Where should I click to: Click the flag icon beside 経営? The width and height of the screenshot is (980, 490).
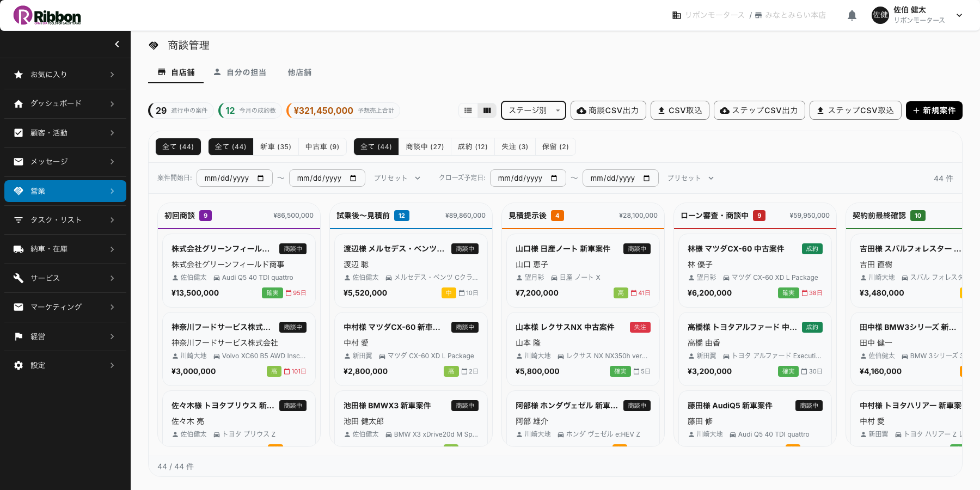[x=19, y=336]
